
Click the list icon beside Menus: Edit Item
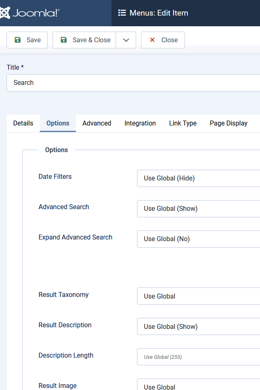click(x=122, y=13)
